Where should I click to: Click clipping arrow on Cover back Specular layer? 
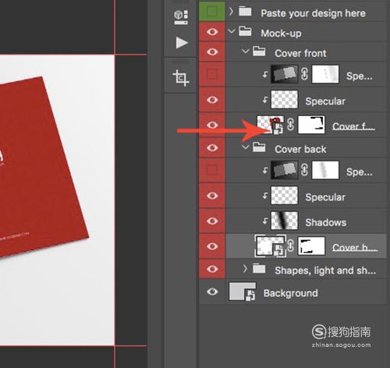click(265, 196)
